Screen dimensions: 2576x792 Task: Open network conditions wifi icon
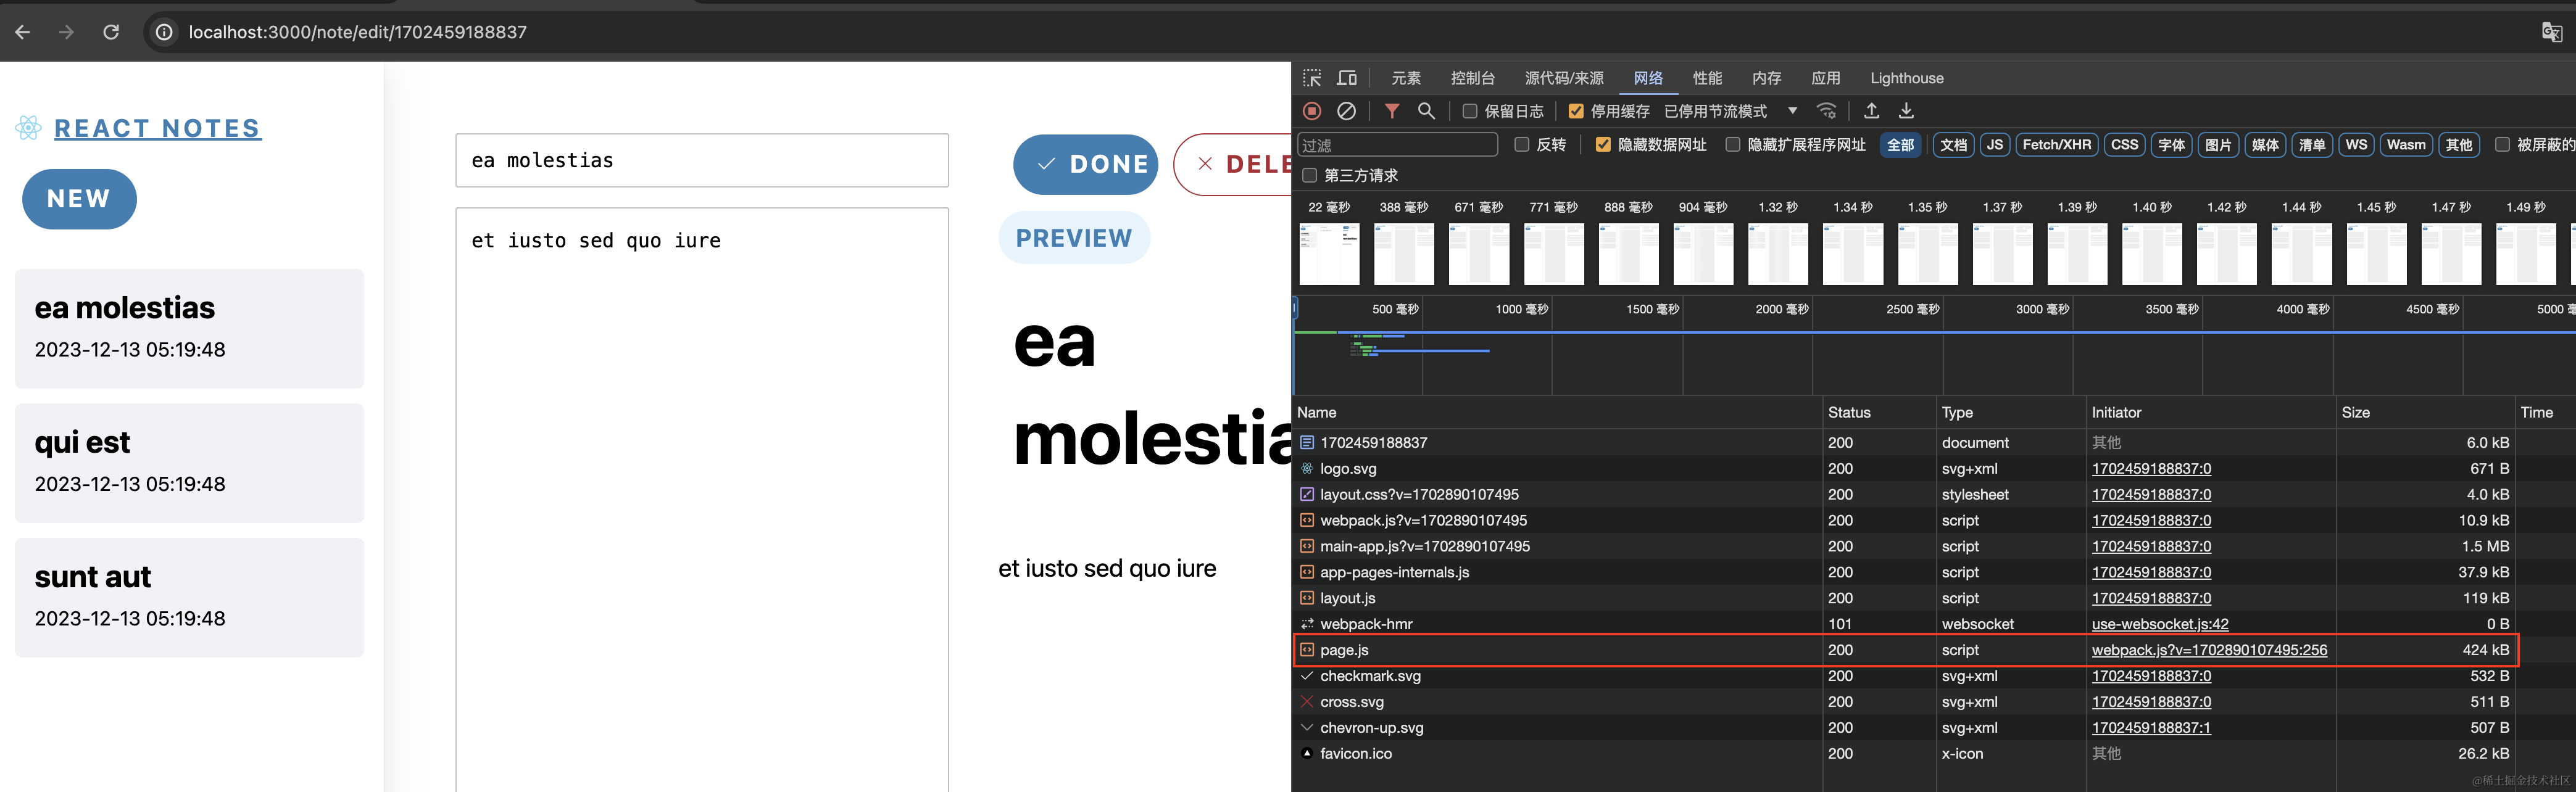pyautogui.click(x=1826, y=111)
